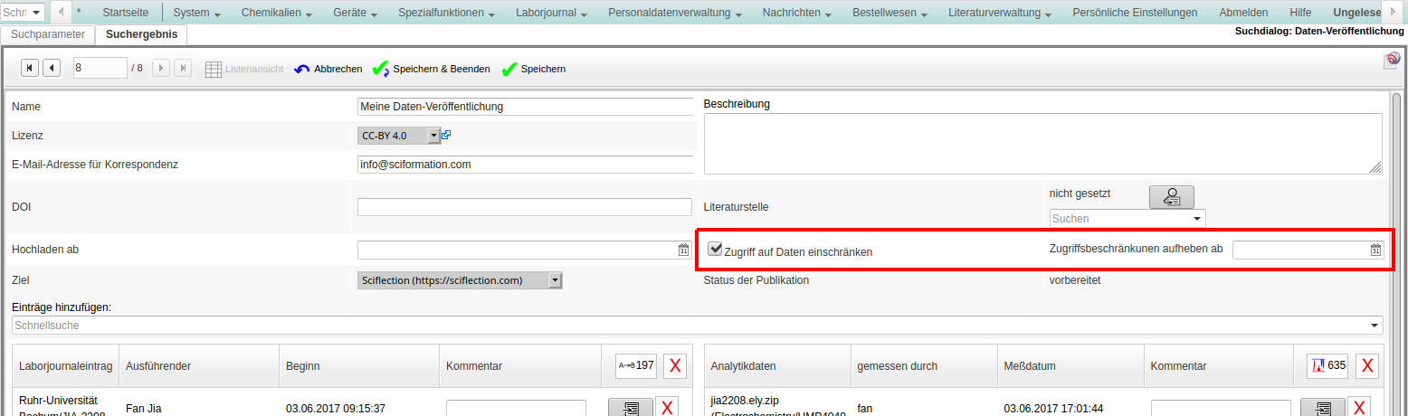
Task: Click the DOI input field
Action: pyautogui.click(x=524, y=207)
